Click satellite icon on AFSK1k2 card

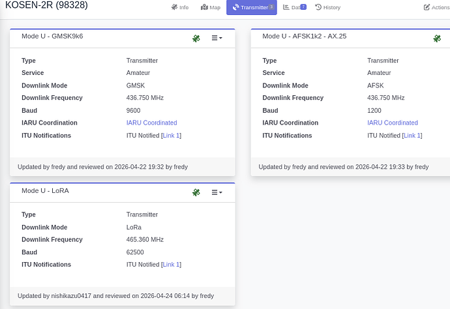(437, 38)
